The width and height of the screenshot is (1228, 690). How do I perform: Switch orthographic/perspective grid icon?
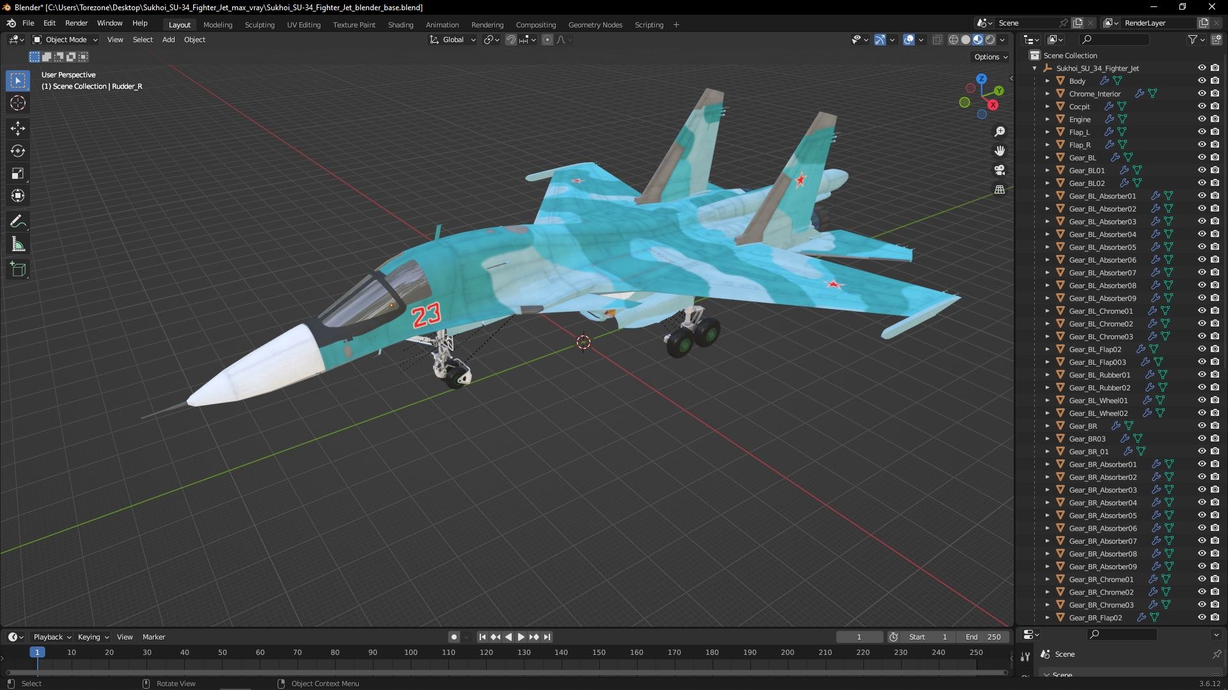pyautogui.click(x=1000, y=189)
